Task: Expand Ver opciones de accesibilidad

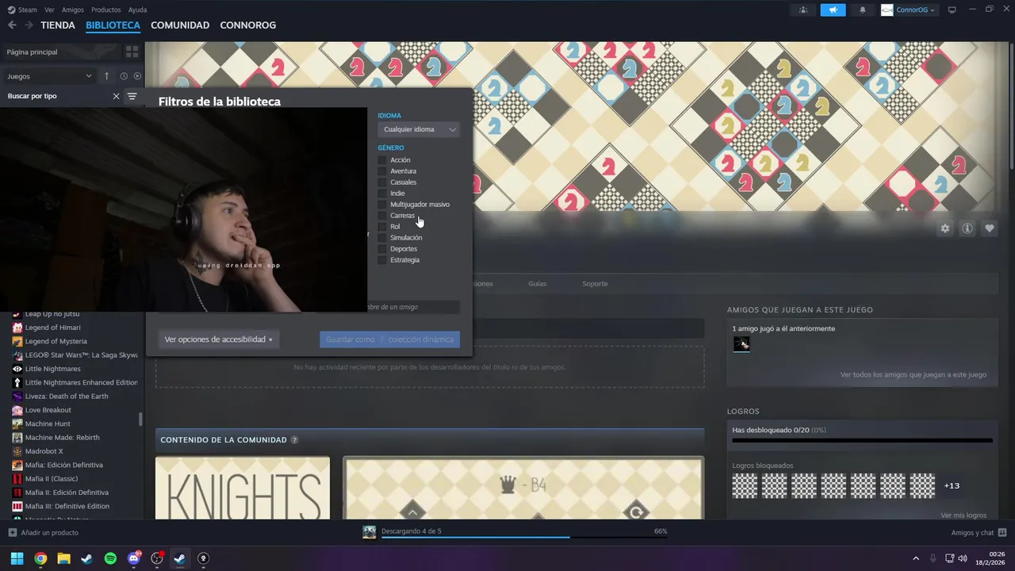Action: (218, 339)
